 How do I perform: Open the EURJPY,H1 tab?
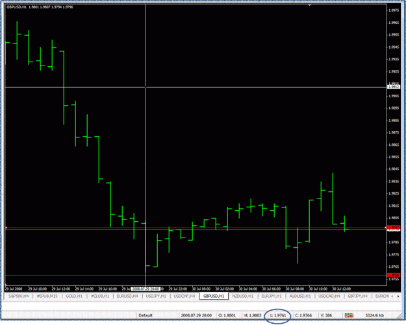(272, 296)
